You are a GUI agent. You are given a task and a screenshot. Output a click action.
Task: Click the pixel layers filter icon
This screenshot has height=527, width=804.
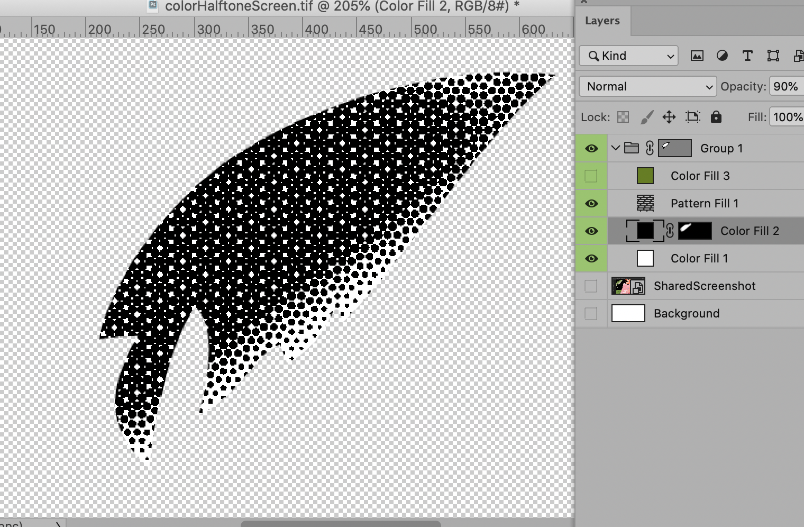pos(697,56)
